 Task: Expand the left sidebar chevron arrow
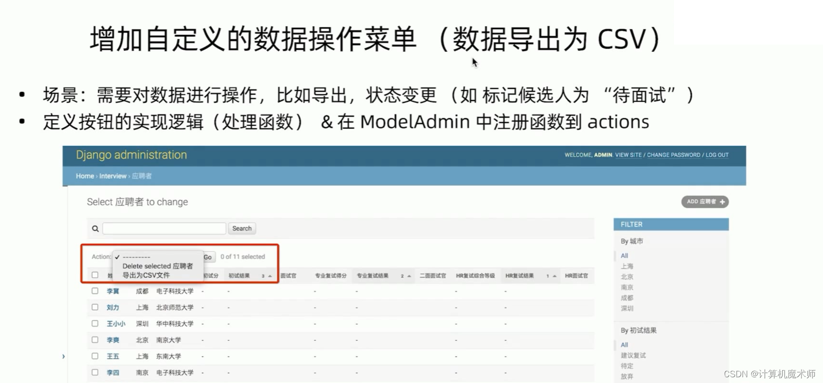(x=63, y=356)
